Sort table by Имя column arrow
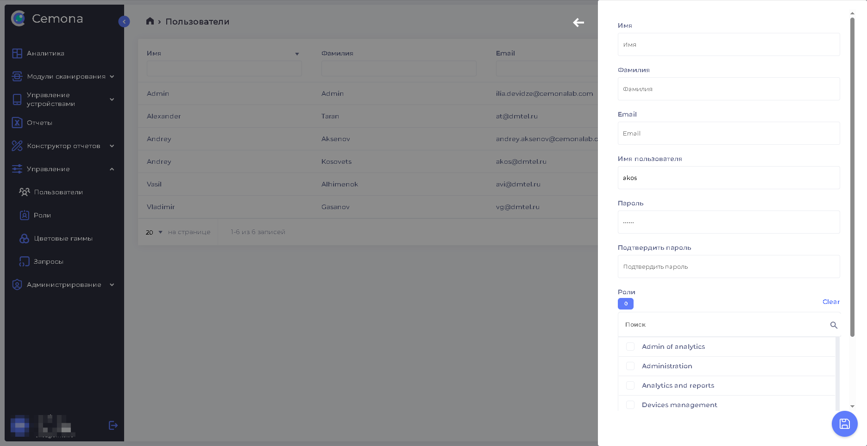The width and height of the screenshot is (867, 446). click(297, 54)
